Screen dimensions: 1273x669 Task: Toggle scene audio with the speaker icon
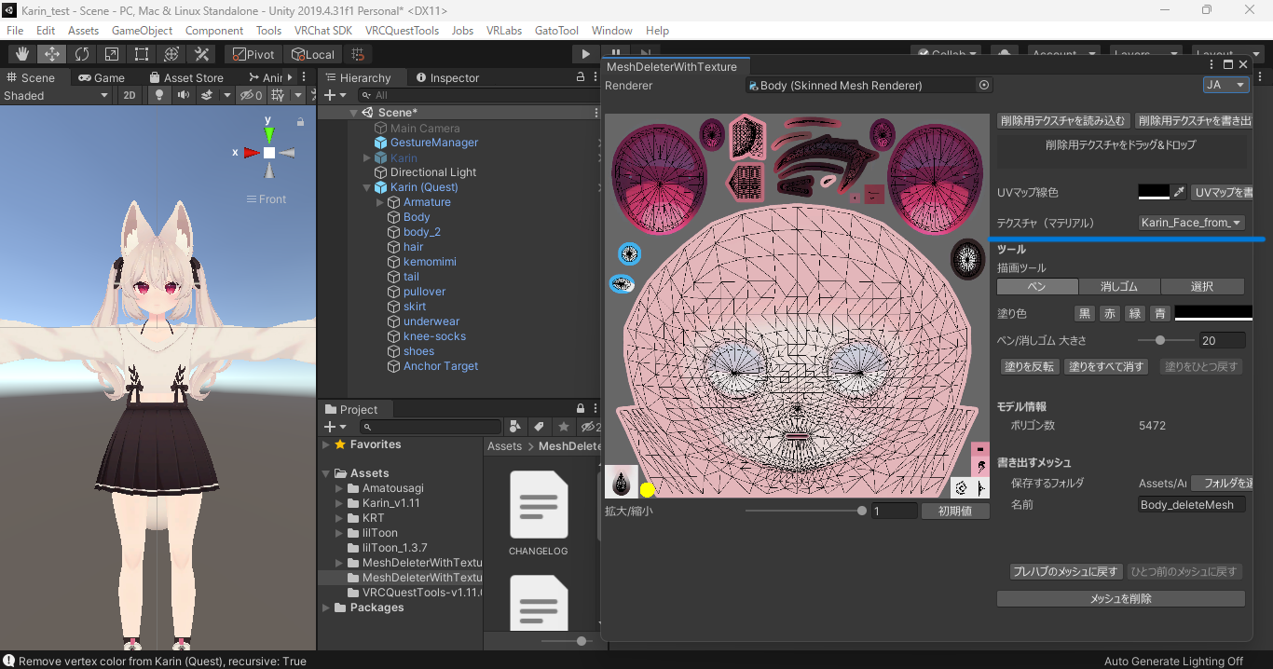coord(183,95)
